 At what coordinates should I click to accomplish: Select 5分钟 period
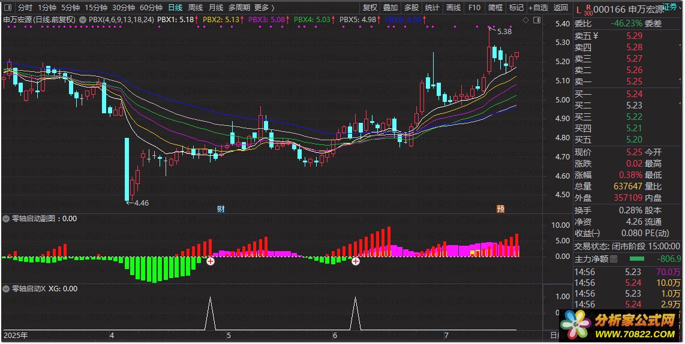tap(70, 7)
